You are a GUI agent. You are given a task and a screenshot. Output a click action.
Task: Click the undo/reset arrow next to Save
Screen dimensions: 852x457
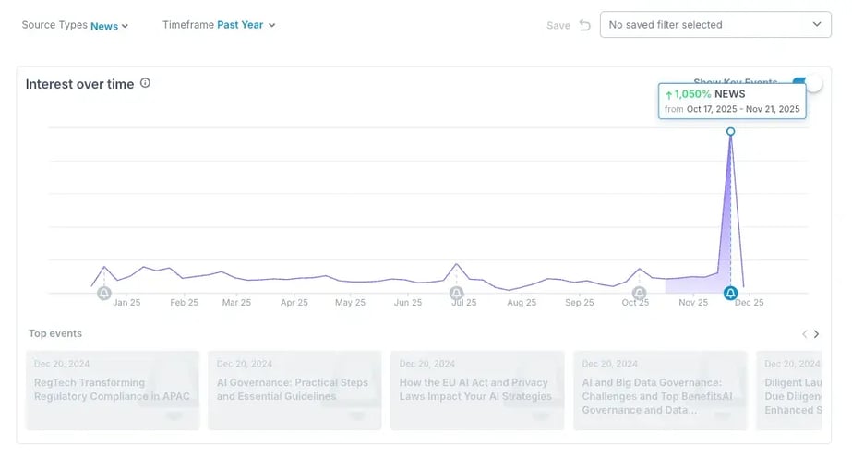tap(584, 25)
